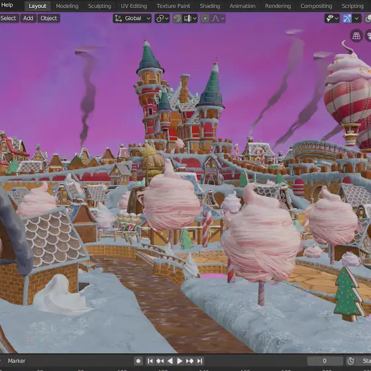The image size is (371, 371).
Task: Open the viewport Object menu
Action: [49, 19]
